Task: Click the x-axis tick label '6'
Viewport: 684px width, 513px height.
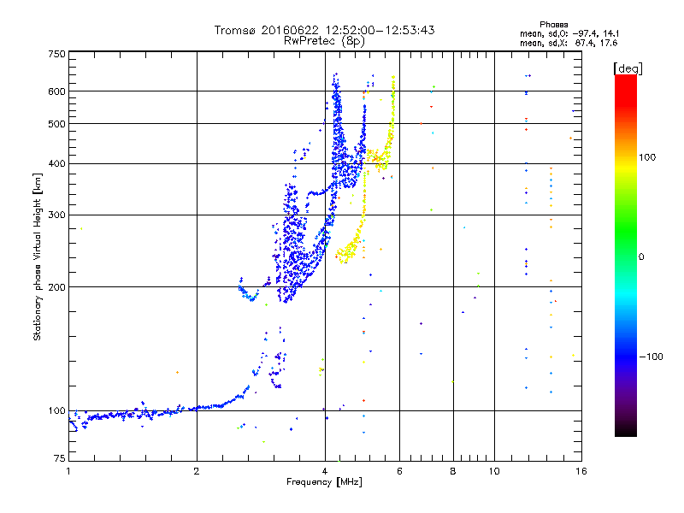Action: pos(399,471)
